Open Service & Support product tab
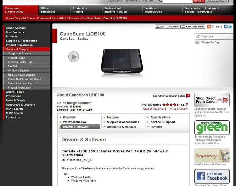Screen dimensions: 236x186 coord(163,122)
